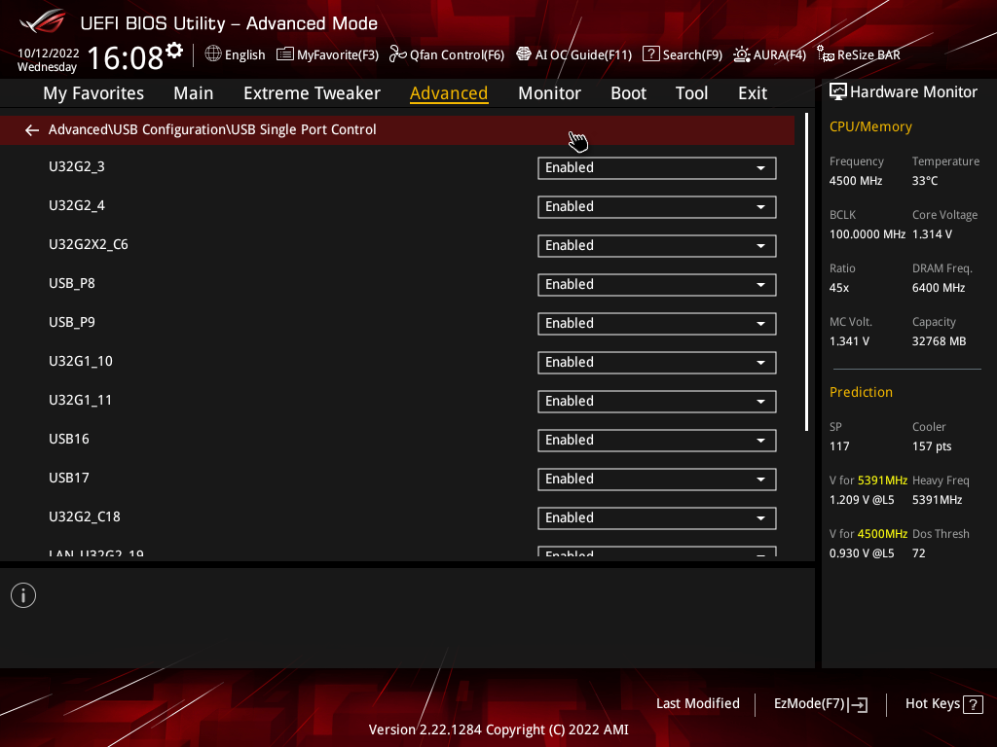Screen dimensions: 997x747
Task: Switch to Main tab
Action: (x=194, y=93)
